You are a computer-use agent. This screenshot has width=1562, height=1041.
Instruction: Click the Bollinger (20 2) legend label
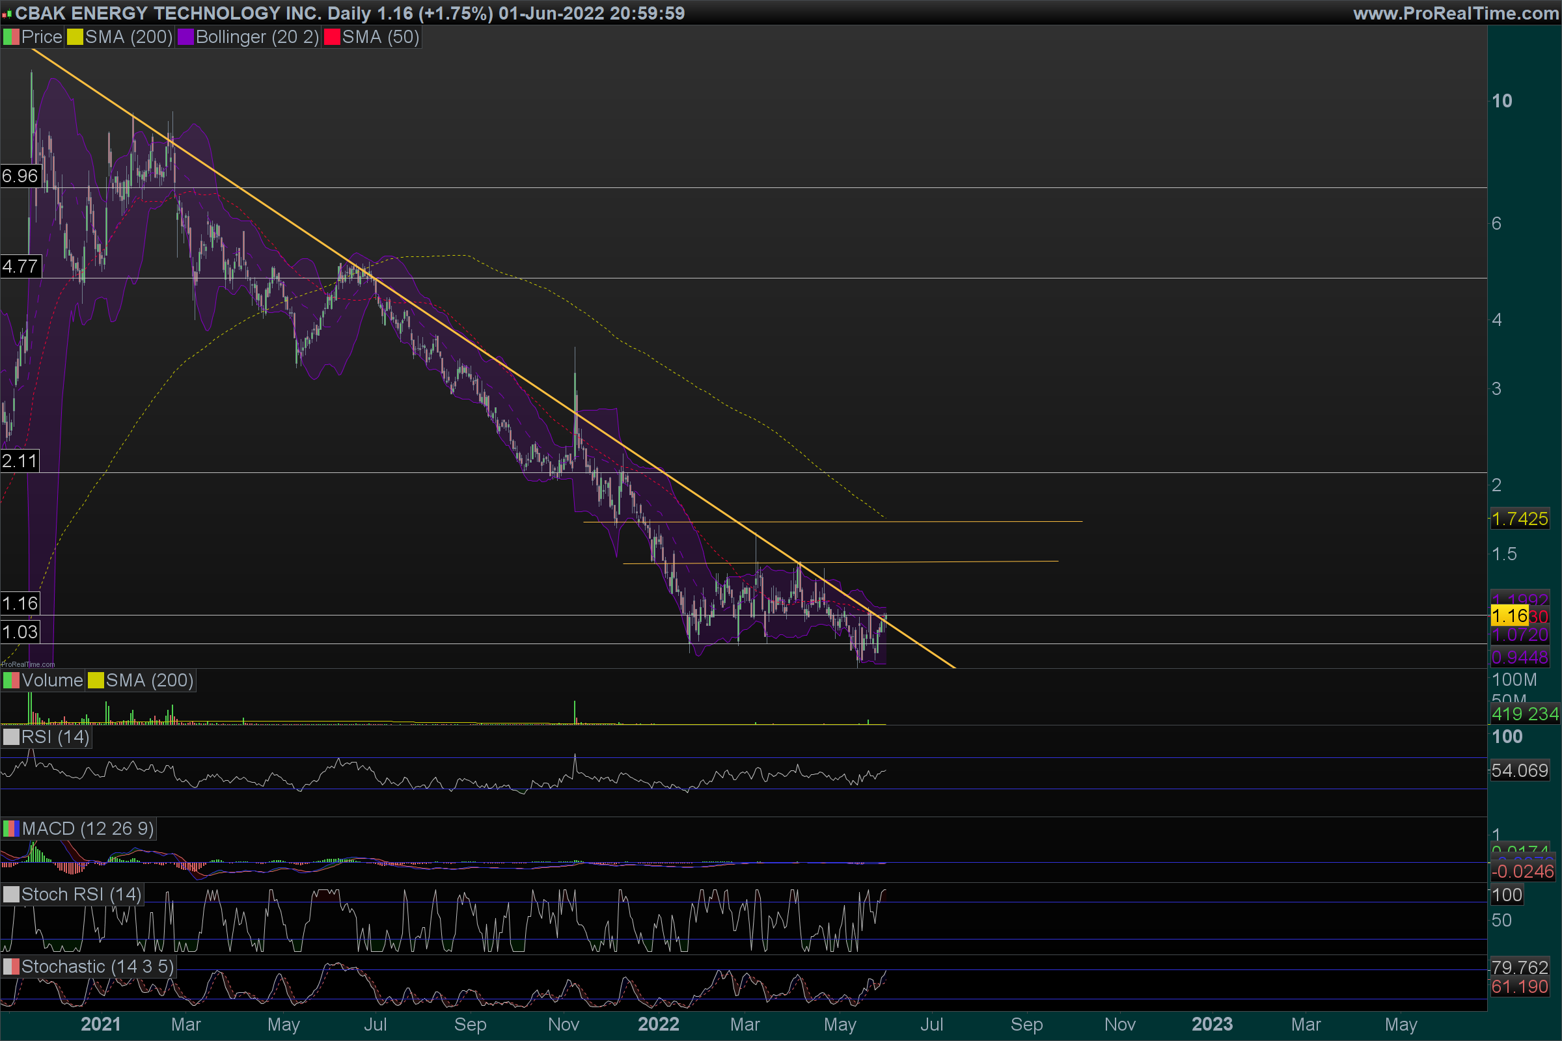pyautogui.click(x=257, y=37)
